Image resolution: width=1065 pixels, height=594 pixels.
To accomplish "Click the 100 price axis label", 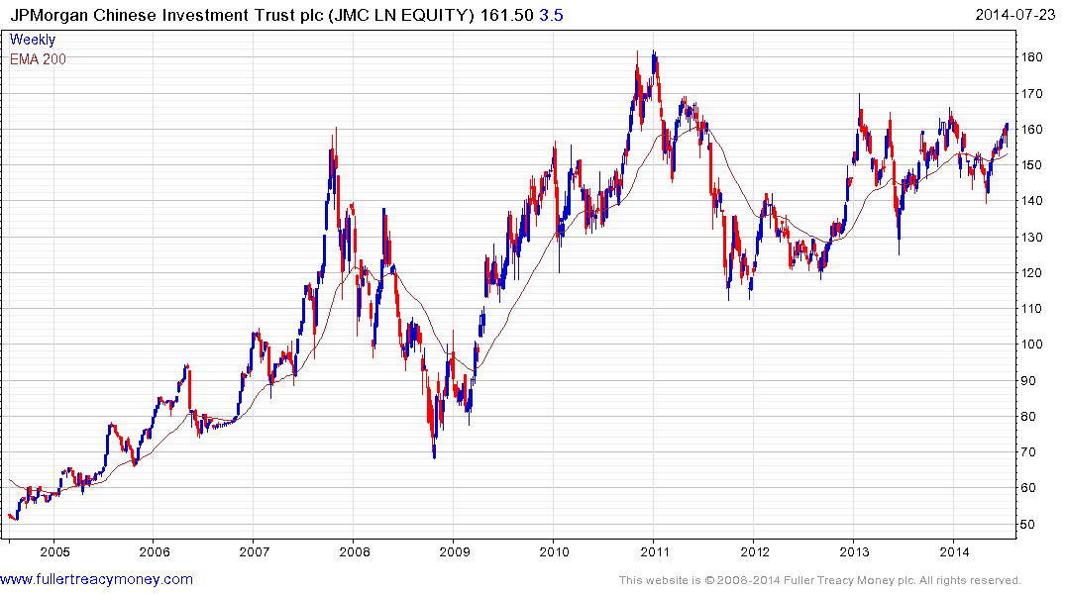I will tap(1031, 345).
